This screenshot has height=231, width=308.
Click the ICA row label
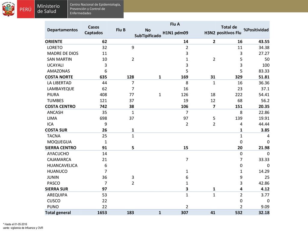(x=50, y=124)
